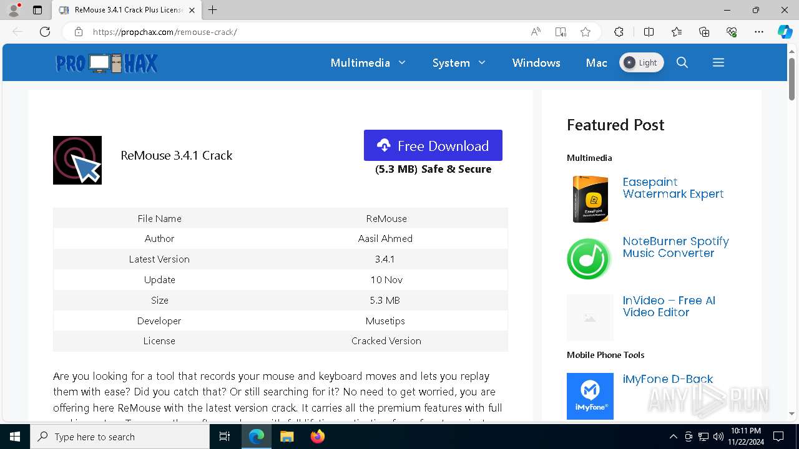
Task: Open the taskbar clock and date
Action: [745, 437]
